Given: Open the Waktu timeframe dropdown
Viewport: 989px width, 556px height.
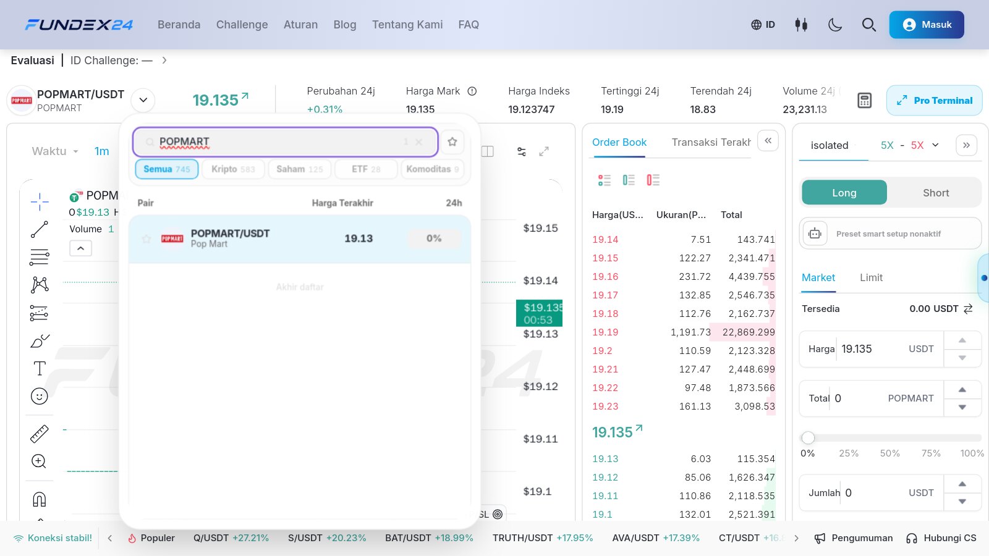Looking at the screenshot, I should coord(55,151).
